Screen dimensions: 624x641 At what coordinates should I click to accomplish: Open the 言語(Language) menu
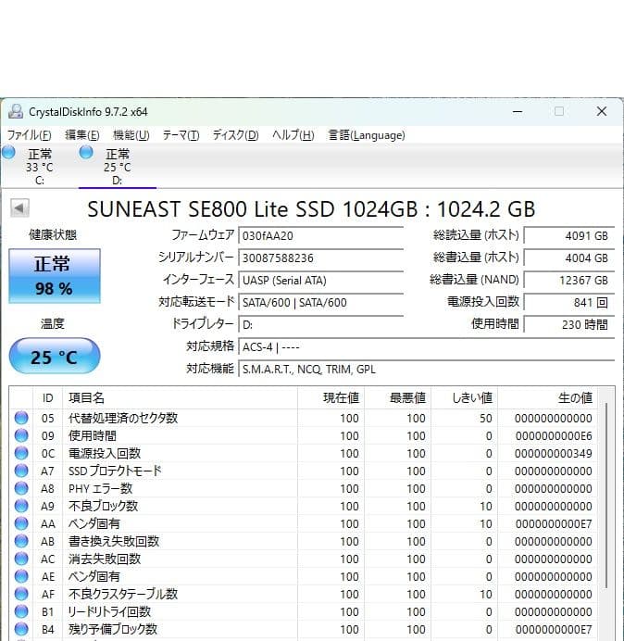[x=367, y=135]
